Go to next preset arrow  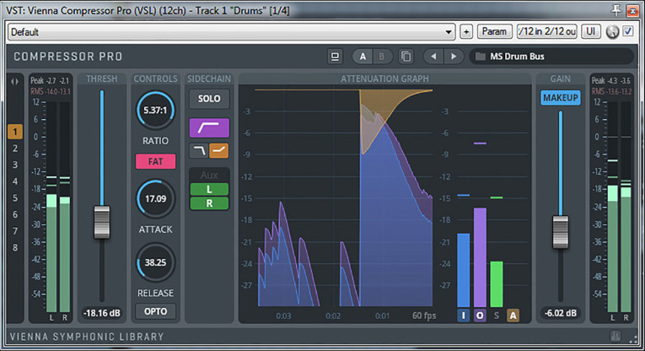[x=454, y=57]
